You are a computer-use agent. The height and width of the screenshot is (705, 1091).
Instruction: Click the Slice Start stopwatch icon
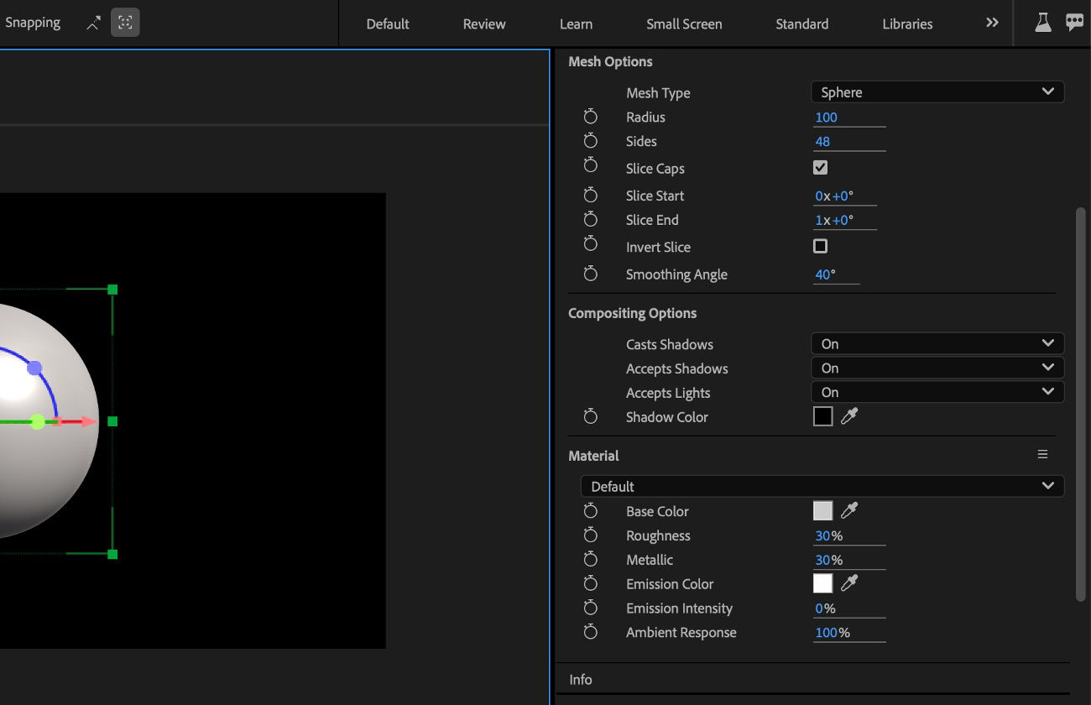(591, 195)
